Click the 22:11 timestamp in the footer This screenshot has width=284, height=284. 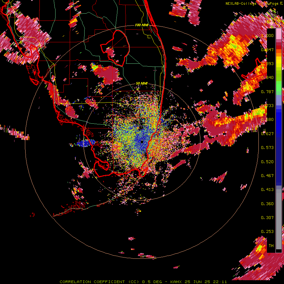tap(219, 282)
